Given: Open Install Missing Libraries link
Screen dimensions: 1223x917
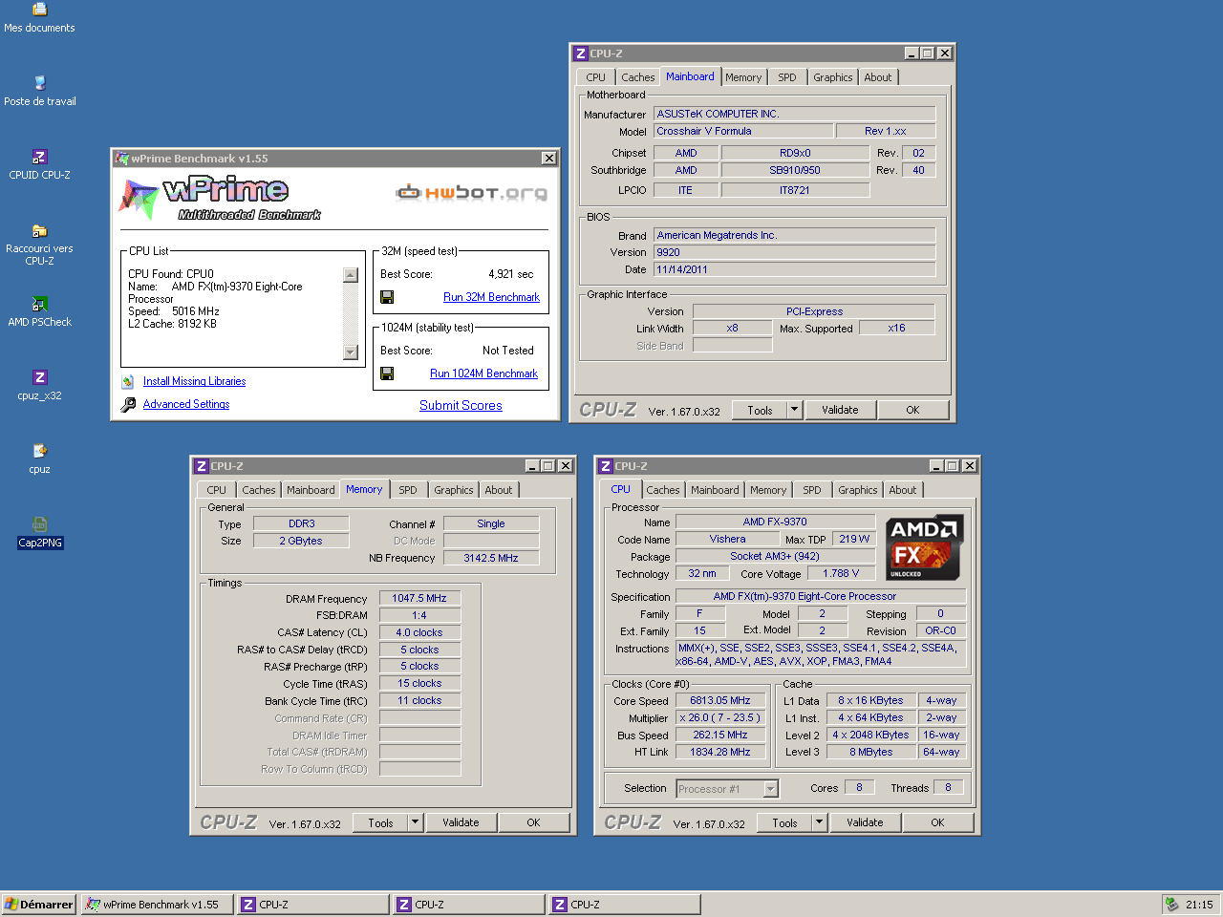Looking at the screenshot, I should coord(194,381).
